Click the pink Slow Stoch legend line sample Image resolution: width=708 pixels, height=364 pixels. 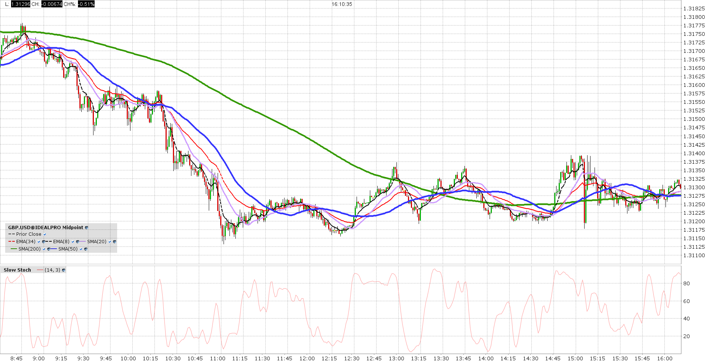(x=40, y=270)
